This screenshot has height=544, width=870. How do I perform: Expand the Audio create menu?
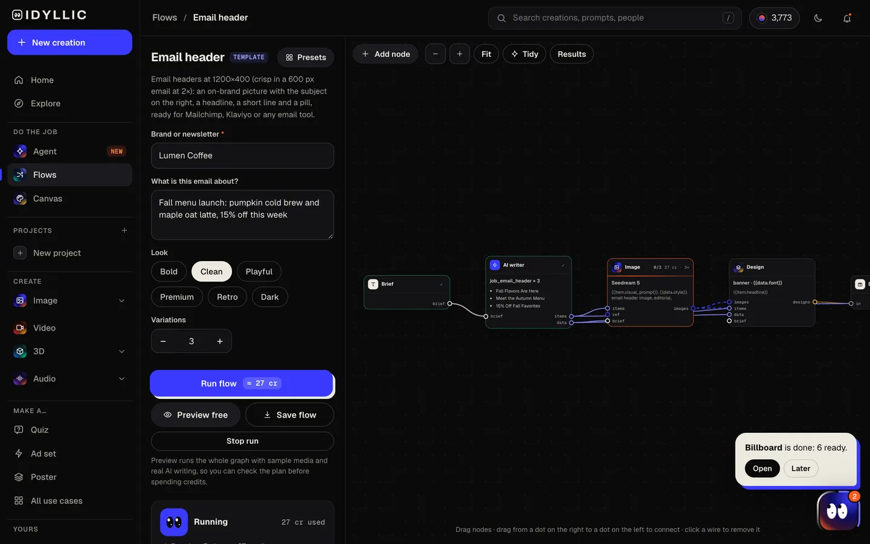pos(121,378)
